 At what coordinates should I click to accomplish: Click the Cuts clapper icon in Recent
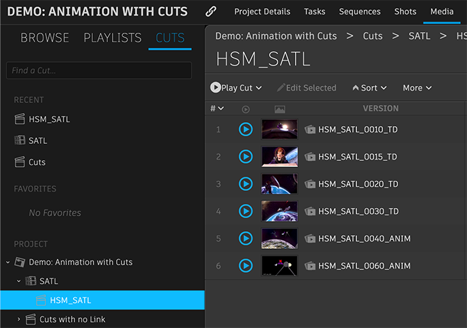[x=20, y=162]
